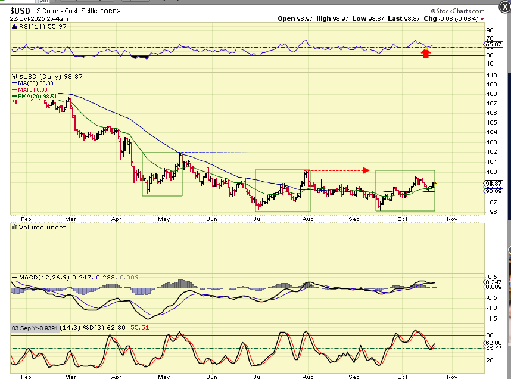The width and height of the screenshot is (511, 379).
Task: Click the StockCharts.com copyright watermark
Action: click(x=460, y=11)
